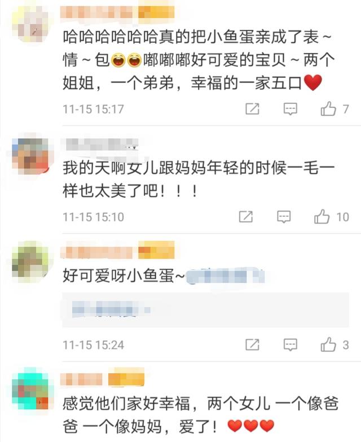Tap the comment text starting 我的天啊女儿
The width and height of the screenshot is (361, 442).
point(199,180)
